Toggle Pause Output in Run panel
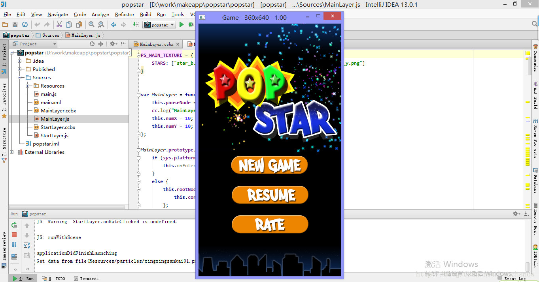539x282 pixels. point(14,245)
